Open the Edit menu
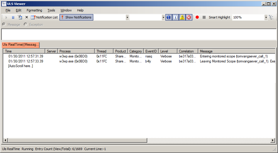This screenshot has height=153, width=278. pos(18,10)
